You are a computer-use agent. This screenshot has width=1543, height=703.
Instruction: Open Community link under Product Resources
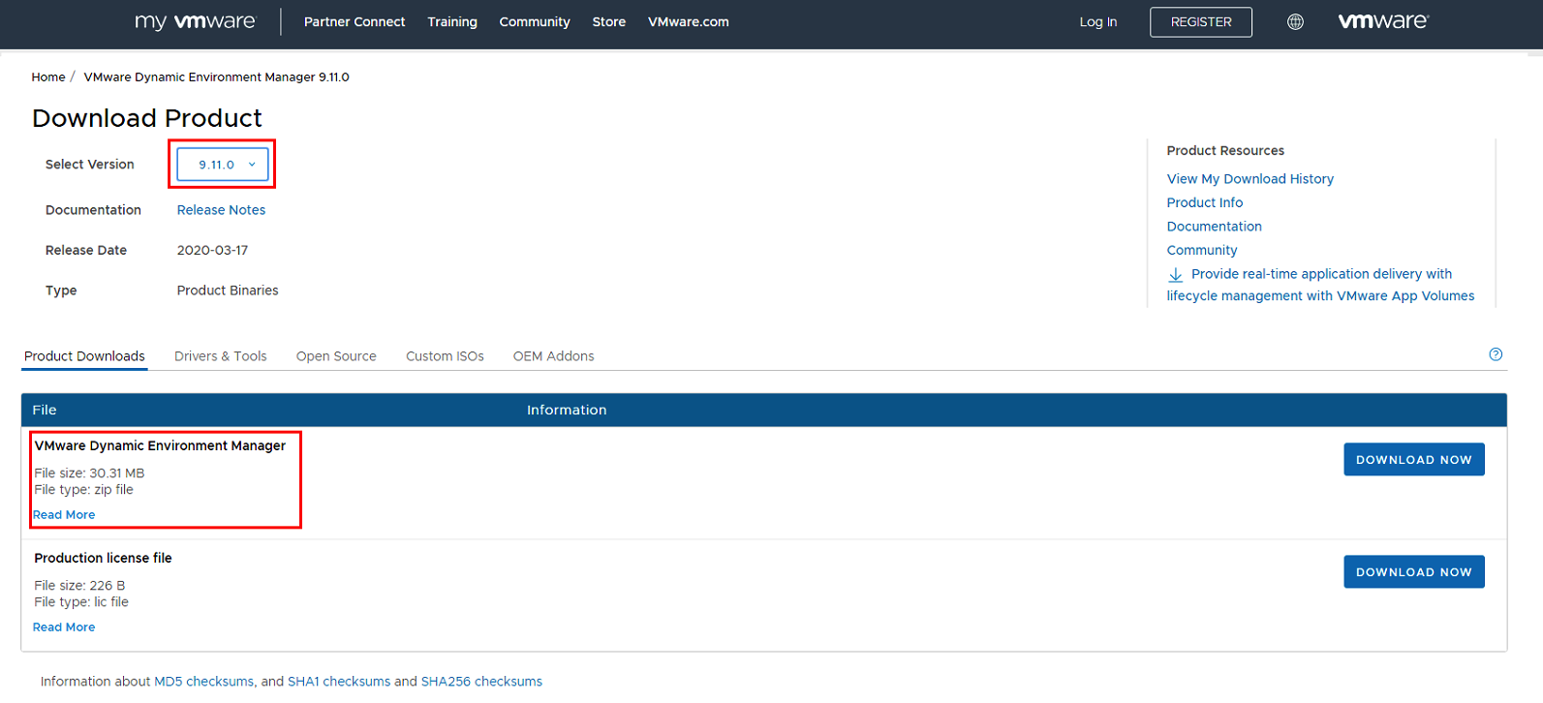point(1202,250)
